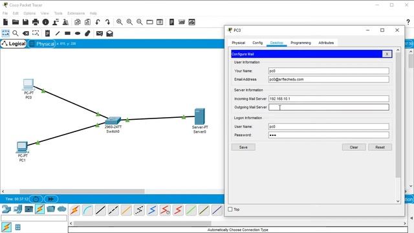Activate the Delete tool
This screenshot has width=414, height=233.
[x=26, y=33]
